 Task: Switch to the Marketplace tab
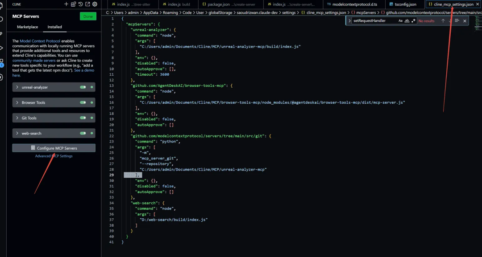tap(27, 27)
